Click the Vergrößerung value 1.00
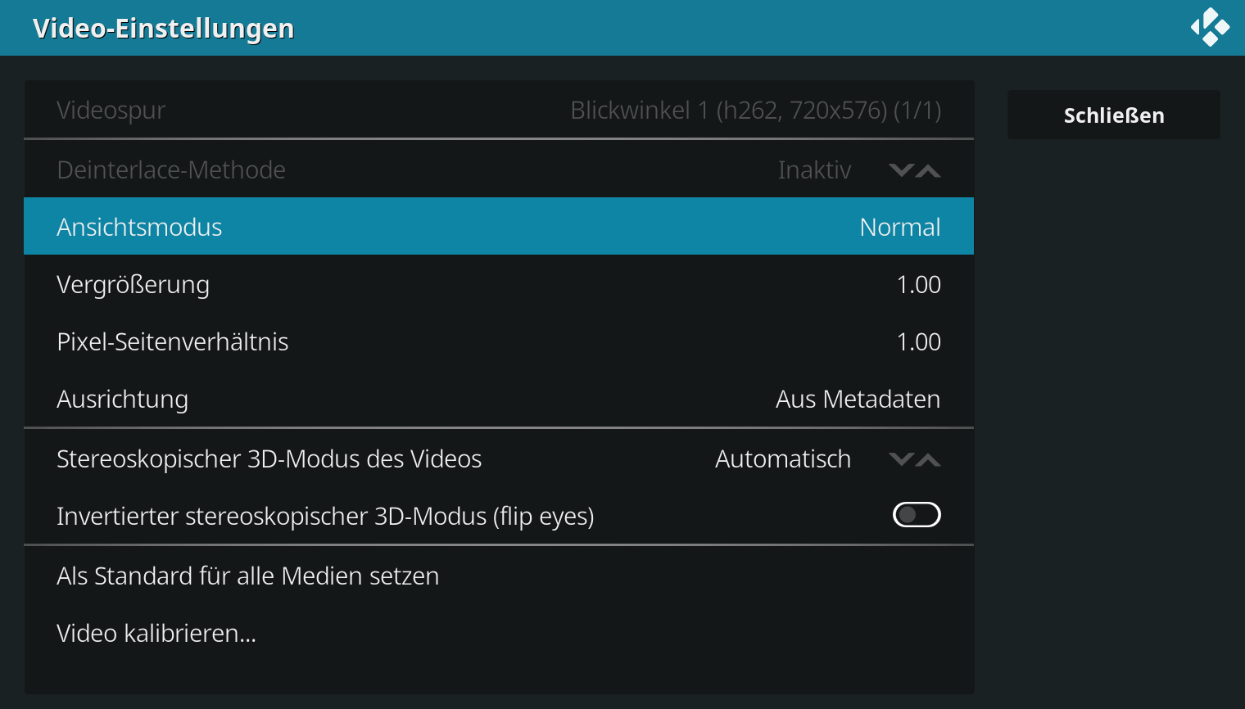 point(919,284)
